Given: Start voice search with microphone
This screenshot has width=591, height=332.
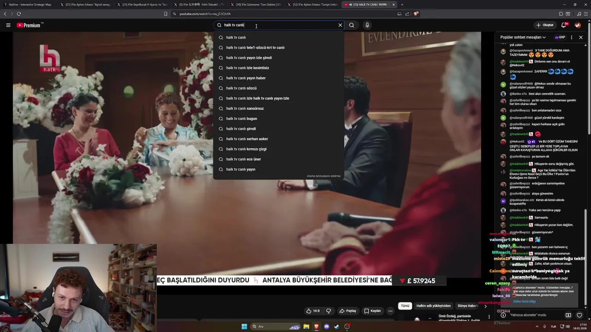Looking at the screenshot, I should pos(367,25).
